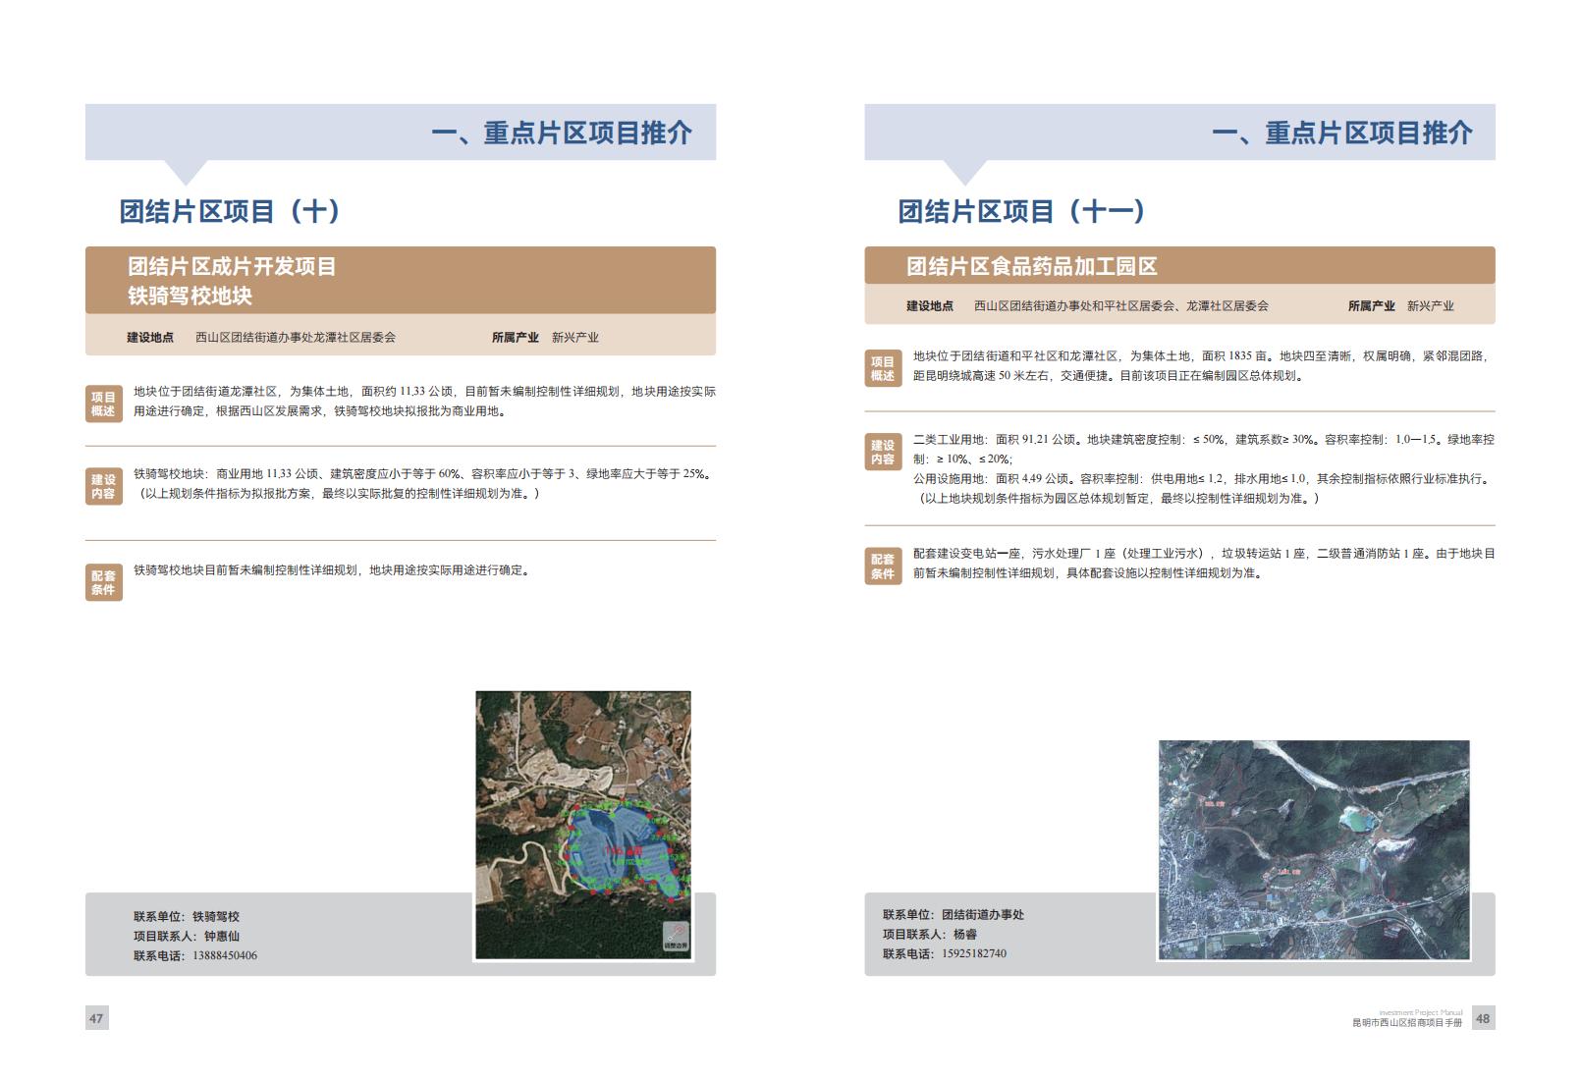
Task: Click the left page header 一、重点片区项目推介
Action: [562, 133]
